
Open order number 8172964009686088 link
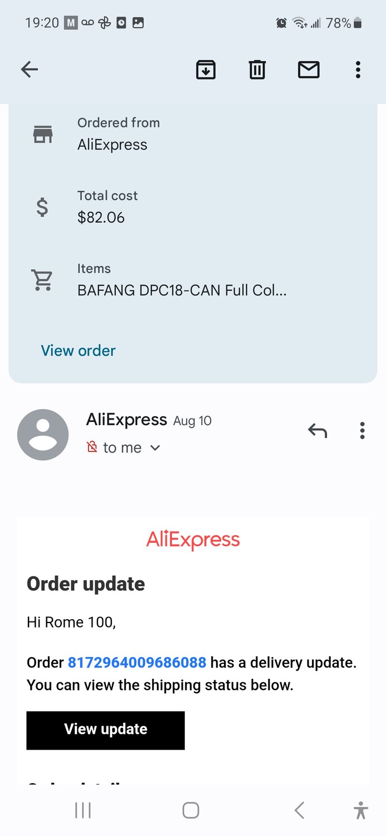pyautogui.click(x=137, y=663)
